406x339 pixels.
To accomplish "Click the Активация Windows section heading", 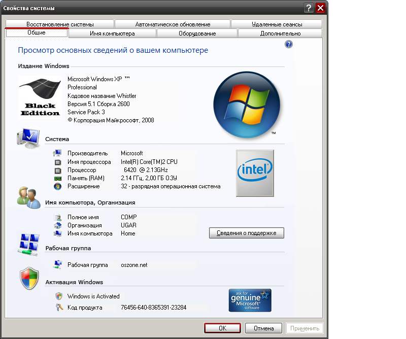I will point(74,282).
